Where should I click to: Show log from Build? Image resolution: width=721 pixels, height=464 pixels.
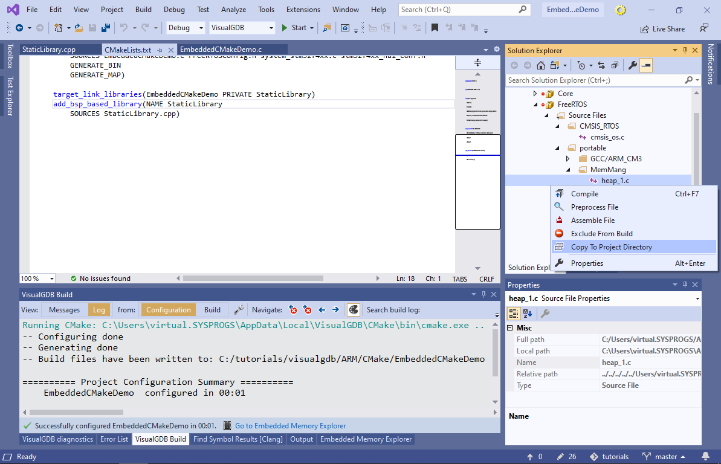213,310
